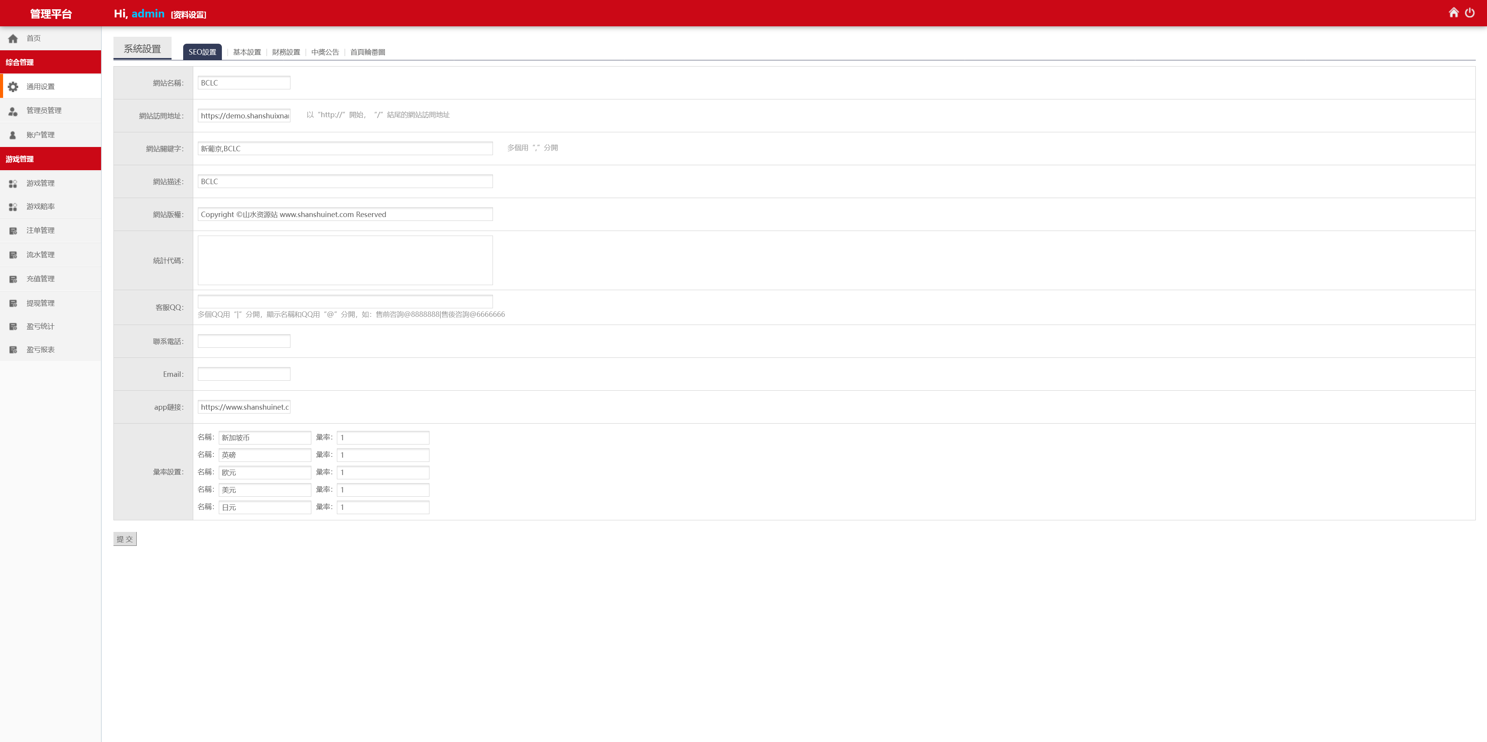This screenshot has height=742, width=1487.
Task: Open the 首頁輪番圖 tab
Action: [368, 52]
